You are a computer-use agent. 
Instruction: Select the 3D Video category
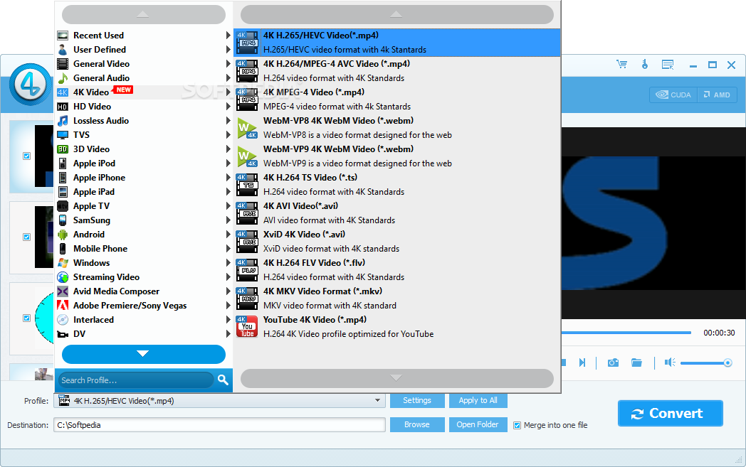click(144, 149)
